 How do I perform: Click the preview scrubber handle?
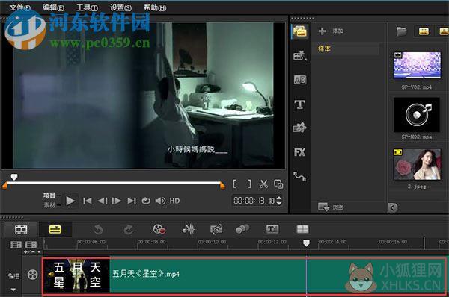point(14,177)
